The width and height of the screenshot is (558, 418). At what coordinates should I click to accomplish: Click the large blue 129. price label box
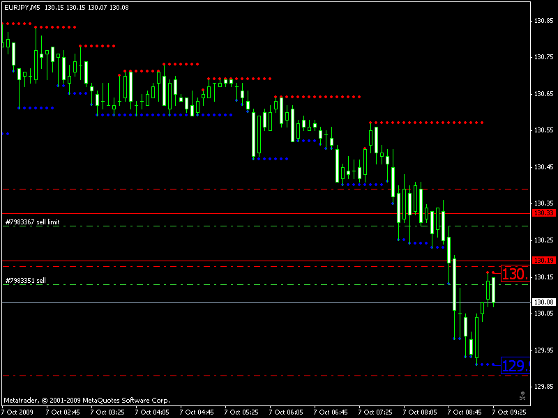point(515,366)
